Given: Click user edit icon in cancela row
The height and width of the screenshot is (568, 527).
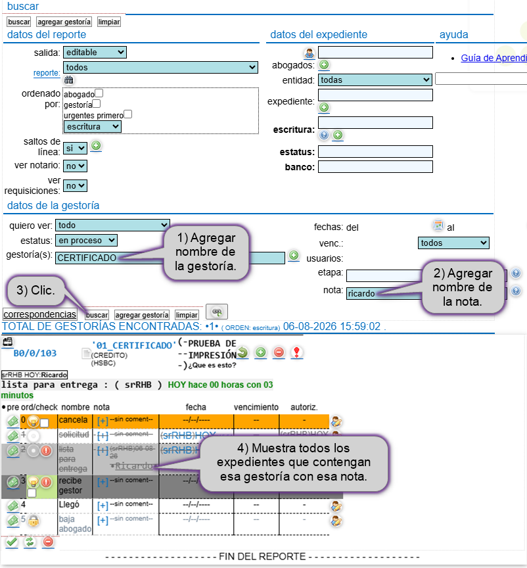Looking at the screenshot, I should tap(336, 421).
